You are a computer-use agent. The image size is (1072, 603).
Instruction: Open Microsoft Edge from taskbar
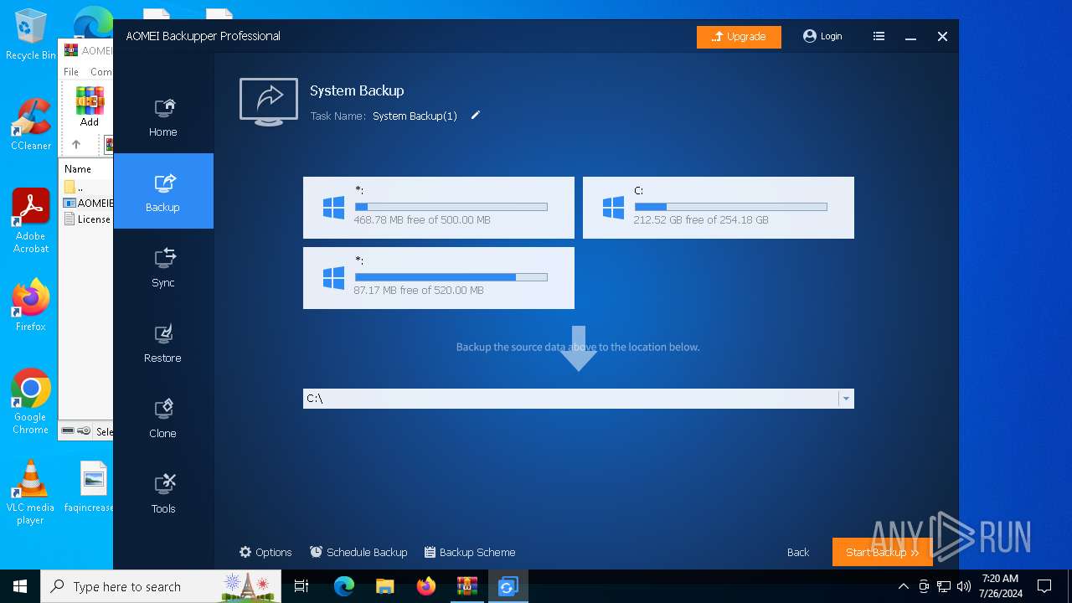344,586
